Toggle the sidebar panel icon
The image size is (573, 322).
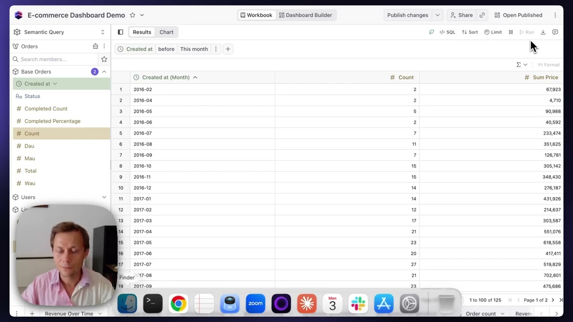[x=120, y=32]
